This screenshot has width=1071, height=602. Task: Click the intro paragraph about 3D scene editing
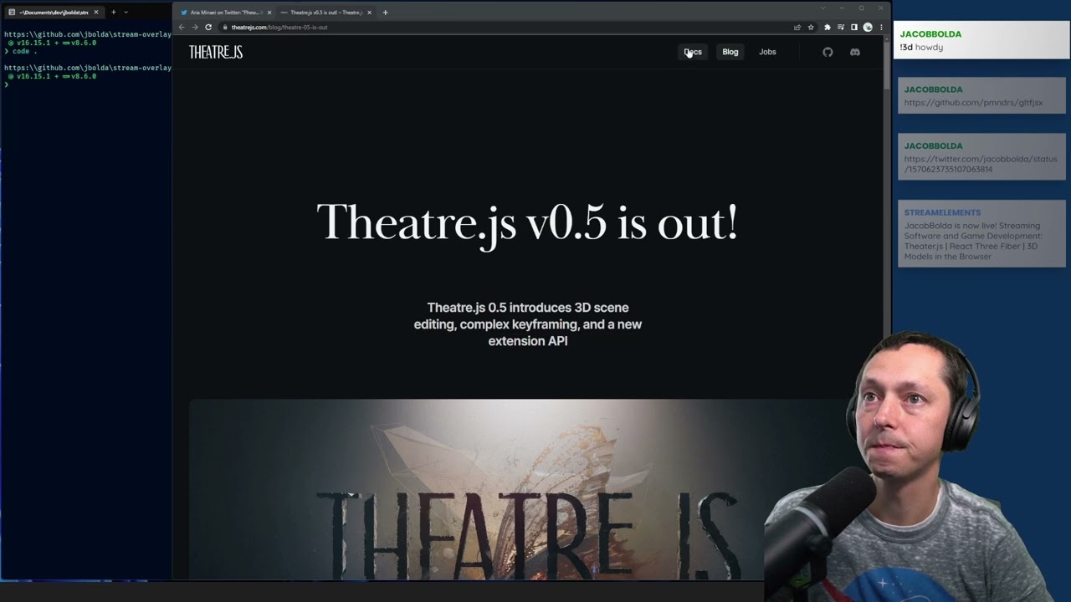tap(528, 324)
